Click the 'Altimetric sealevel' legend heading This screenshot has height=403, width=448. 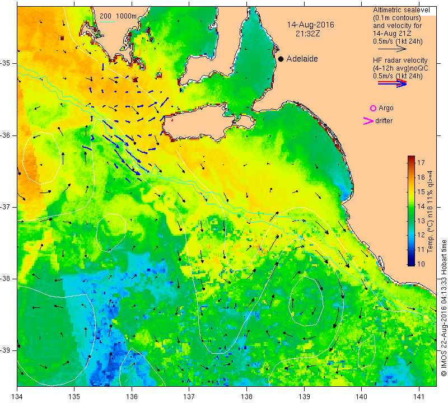point(401,10)
